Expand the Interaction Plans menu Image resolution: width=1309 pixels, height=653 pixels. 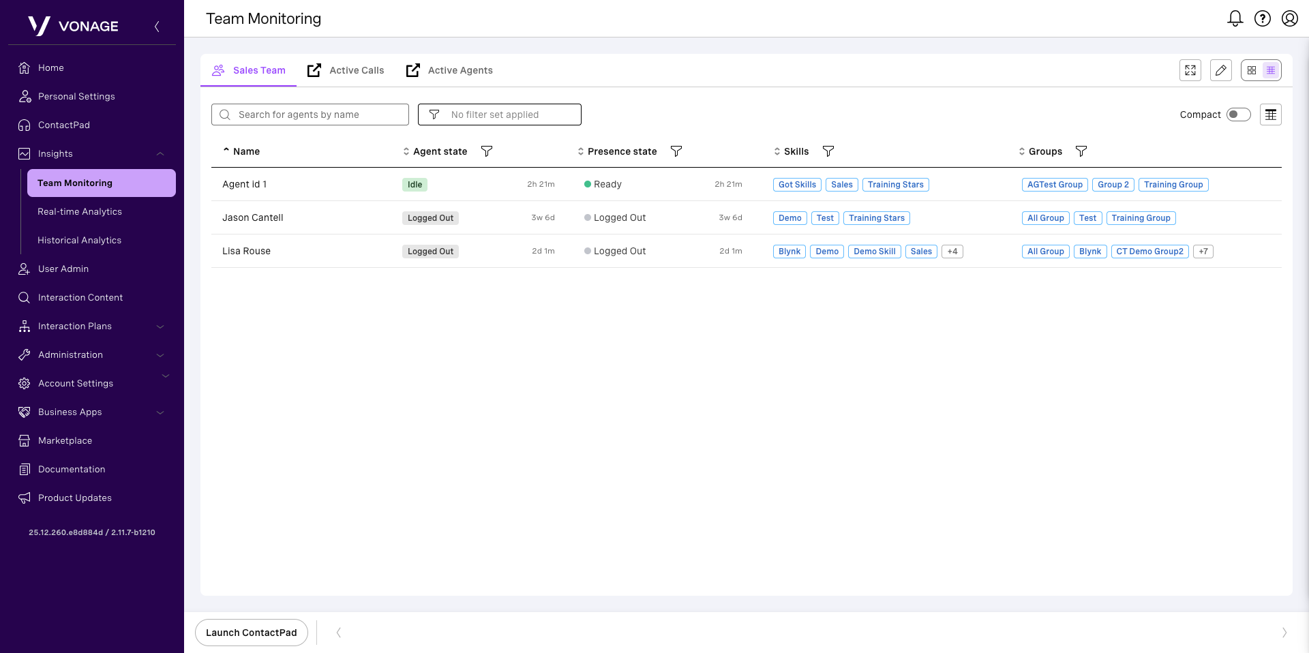pos(160,326)
